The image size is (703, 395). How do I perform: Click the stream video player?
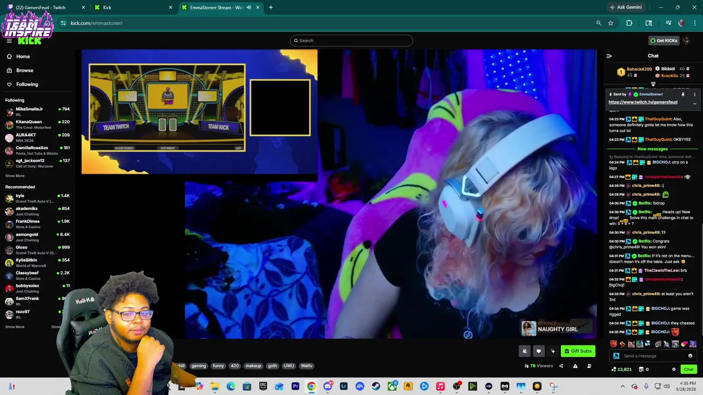(339, 194)
